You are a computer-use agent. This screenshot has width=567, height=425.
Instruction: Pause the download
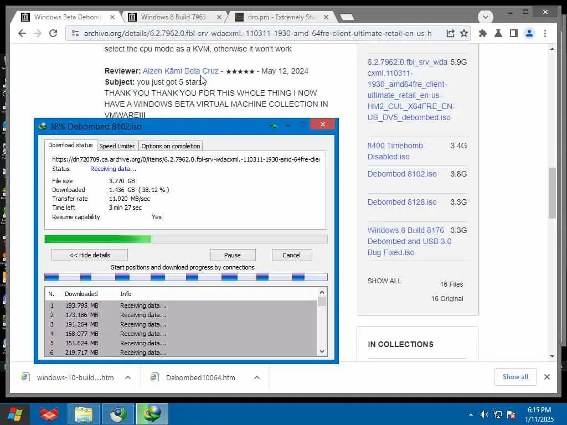pos(233,255)
